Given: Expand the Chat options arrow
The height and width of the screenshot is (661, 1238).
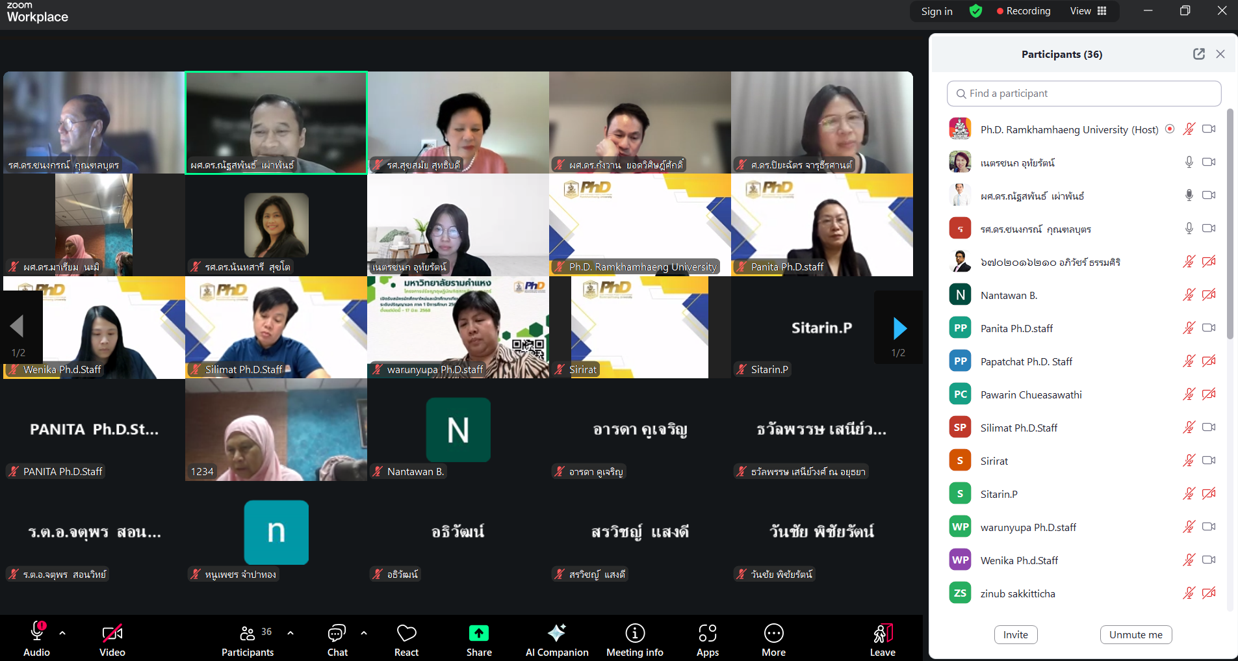Looking at the screenshot, I should point(364,632).
